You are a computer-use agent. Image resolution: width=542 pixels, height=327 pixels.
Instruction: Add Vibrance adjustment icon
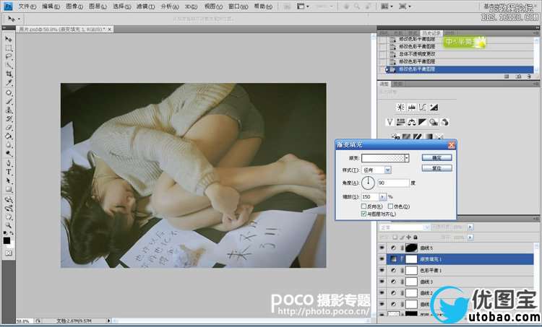coord(390,122)
